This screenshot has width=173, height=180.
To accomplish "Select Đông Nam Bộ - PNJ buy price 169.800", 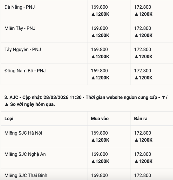I will pyautogui.click(x=99, y=71).
